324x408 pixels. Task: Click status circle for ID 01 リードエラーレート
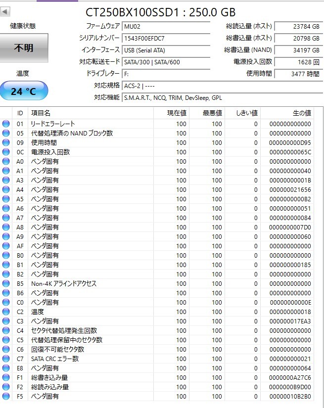pyautogui.click(x=6, y=124)
